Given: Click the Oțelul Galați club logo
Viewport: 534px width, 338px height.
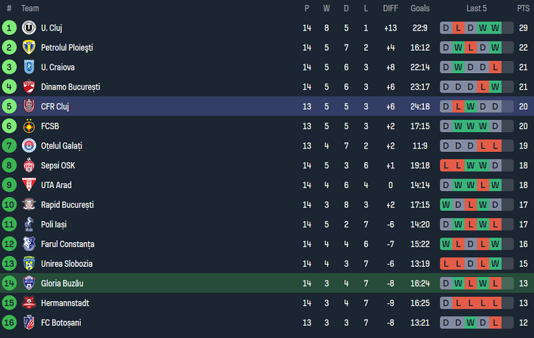Looking at the screenshot, I should 29,146.
